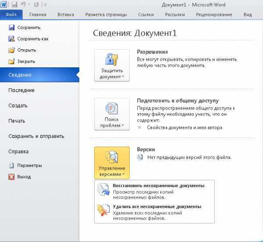Click the Сохранить floppy disk icon
Image resolution: width=263 pixels, height=242 pixels.
[11, 27]
